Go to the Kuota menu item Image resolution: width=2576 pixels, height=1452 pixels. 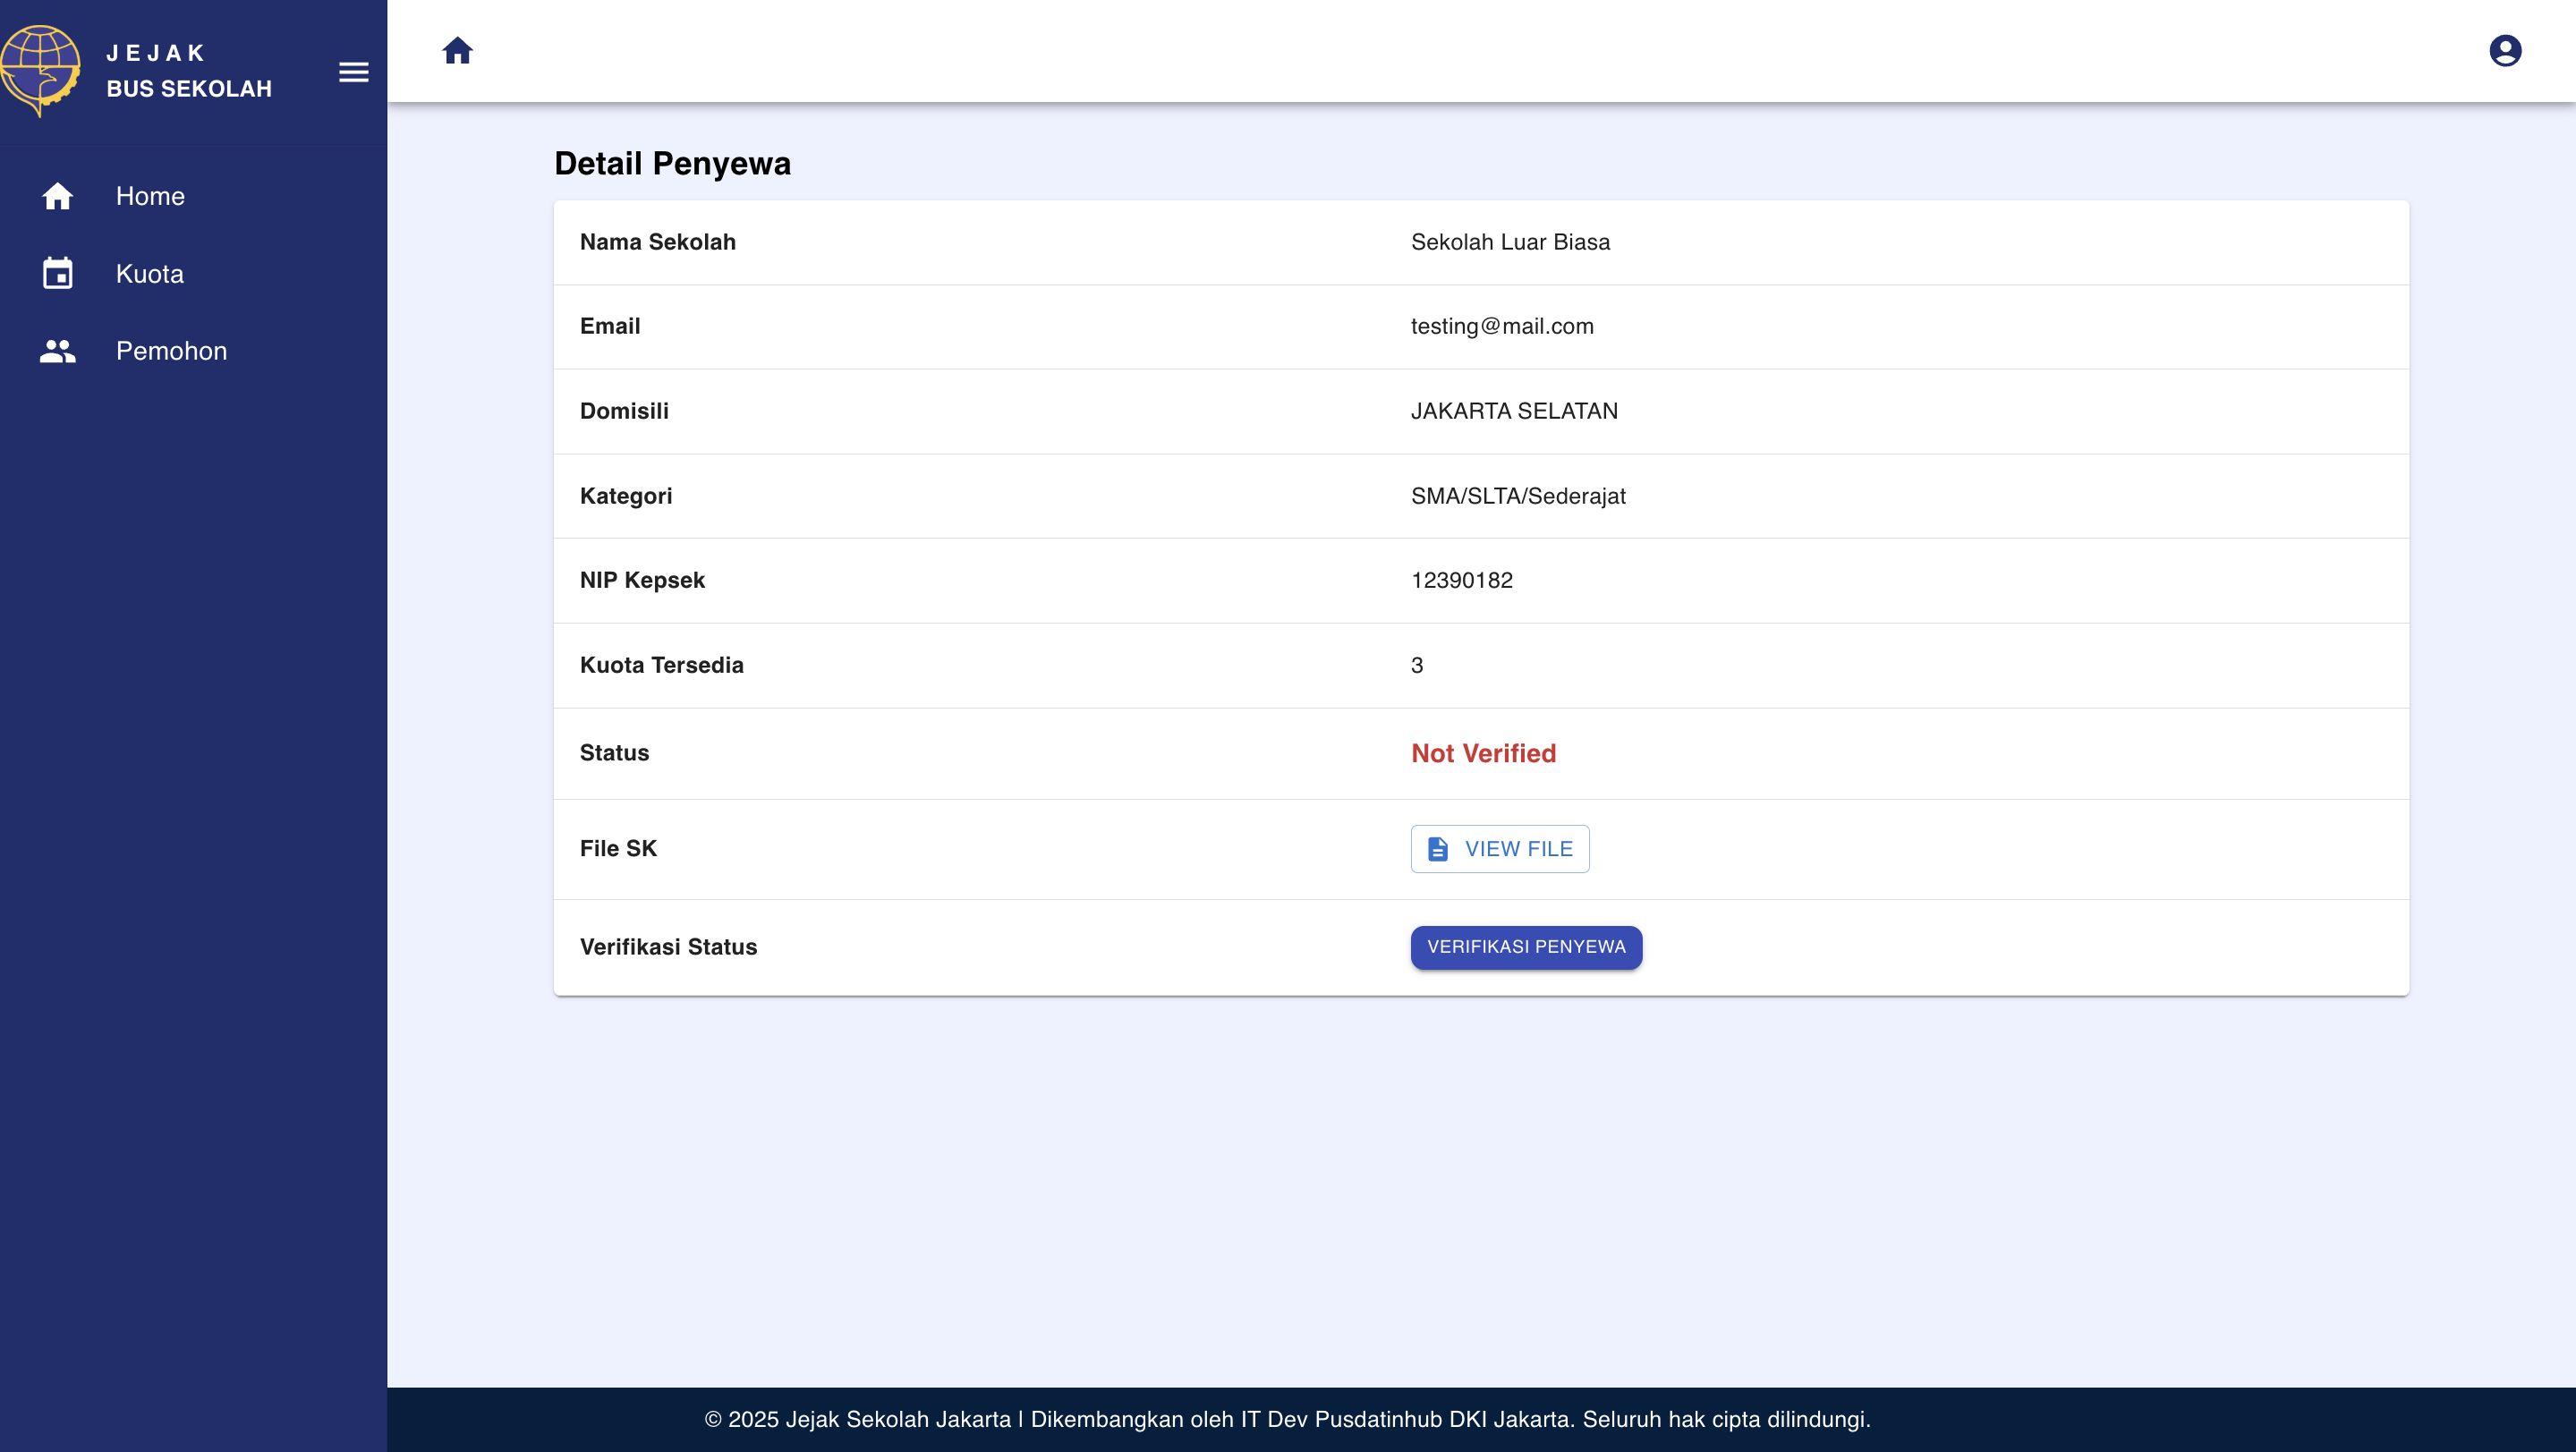[x=150, y=273]
